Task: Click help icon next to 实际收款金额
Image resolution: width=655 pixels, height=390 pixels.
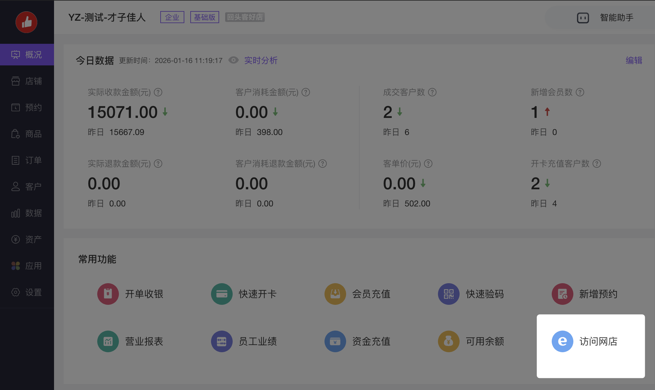Action: click(158, 92)
